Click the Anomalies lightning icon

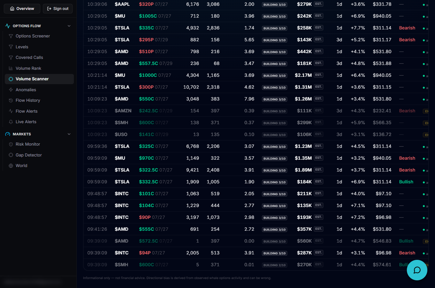click(x=11, y=90)
